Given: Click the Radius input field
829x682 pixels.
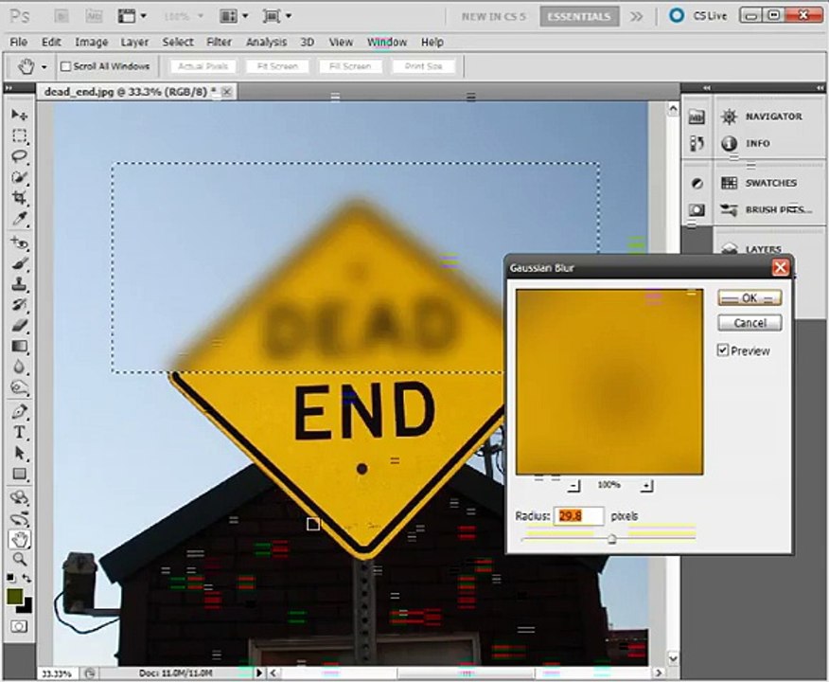Looking at the screenshot, I should pyautogui.click(x=578, y=516).
